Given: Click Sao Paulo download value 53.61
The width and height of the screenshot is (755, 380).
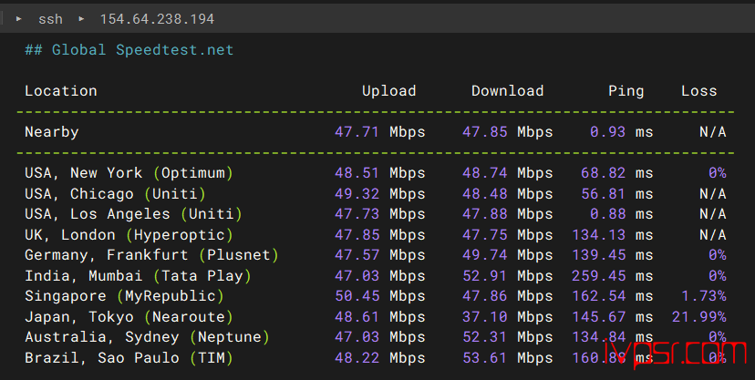Looking at the screenshot, I should [485, 358].
